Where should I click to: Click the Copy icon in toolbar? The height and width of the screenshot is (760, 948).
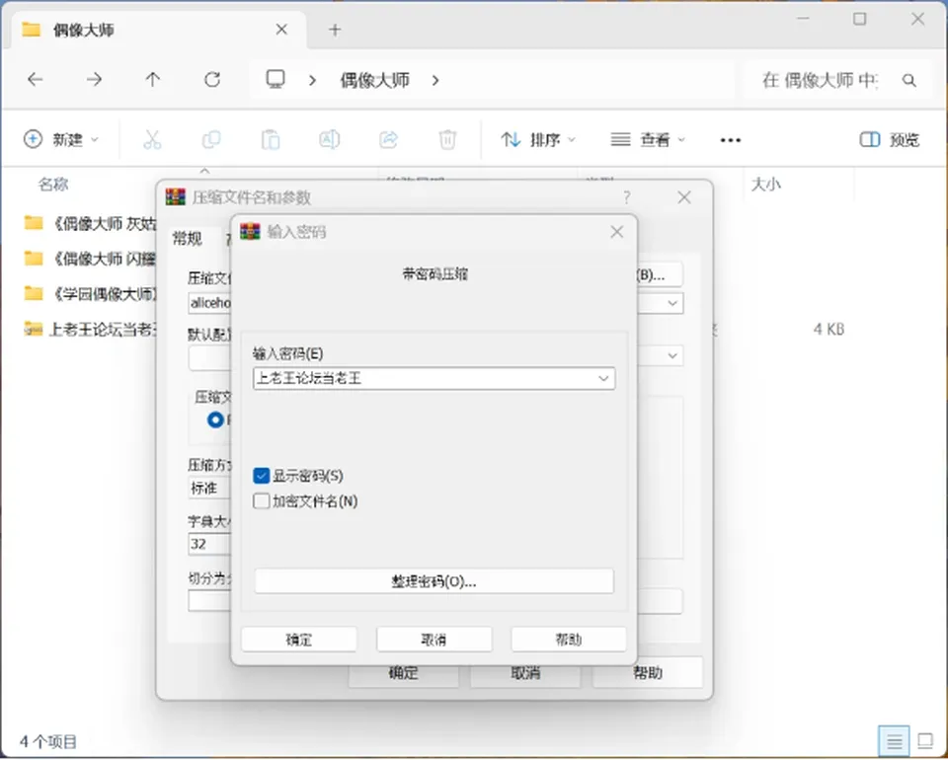(211, 139)
